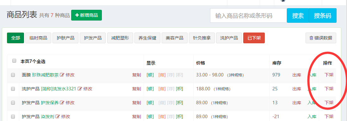The image size is (347, 121).
Task: Tick the checkbox for 珍珠减肥散茶 row
Action: [13, 75]
